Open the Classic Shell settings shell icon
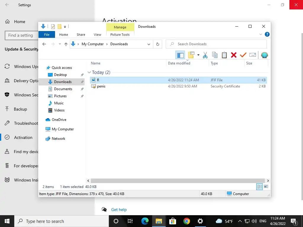 (264, 55)
